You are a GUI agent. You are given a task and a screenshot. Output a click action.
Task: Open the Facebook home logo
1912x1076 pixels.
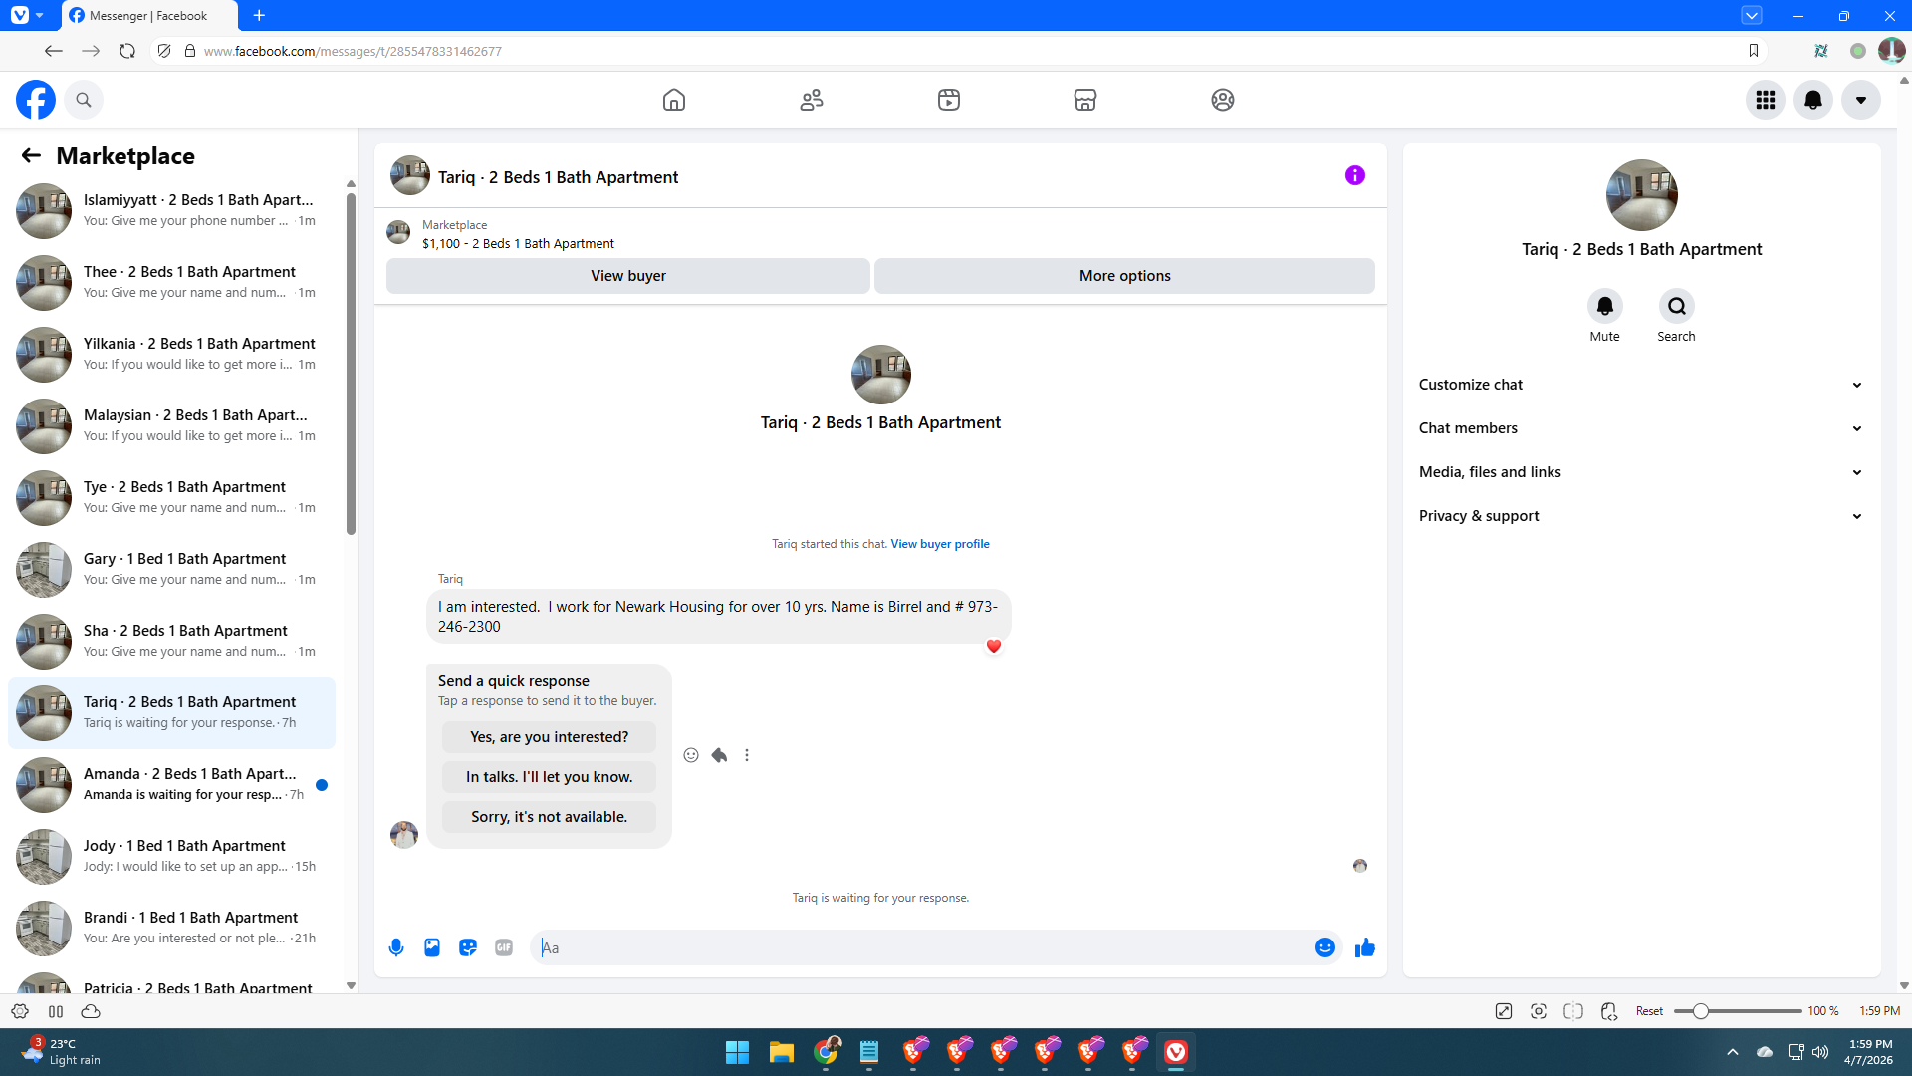[36, 100]
